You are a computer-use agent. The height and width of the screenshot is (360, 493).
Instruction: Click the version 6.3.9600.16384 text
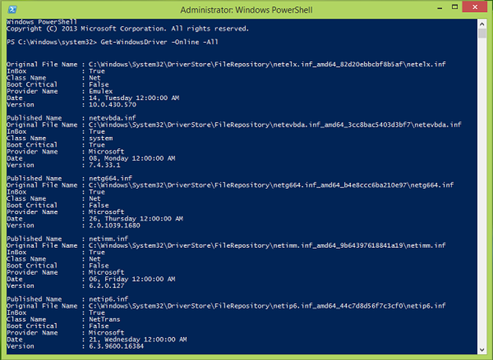click(x=116, y=346)
